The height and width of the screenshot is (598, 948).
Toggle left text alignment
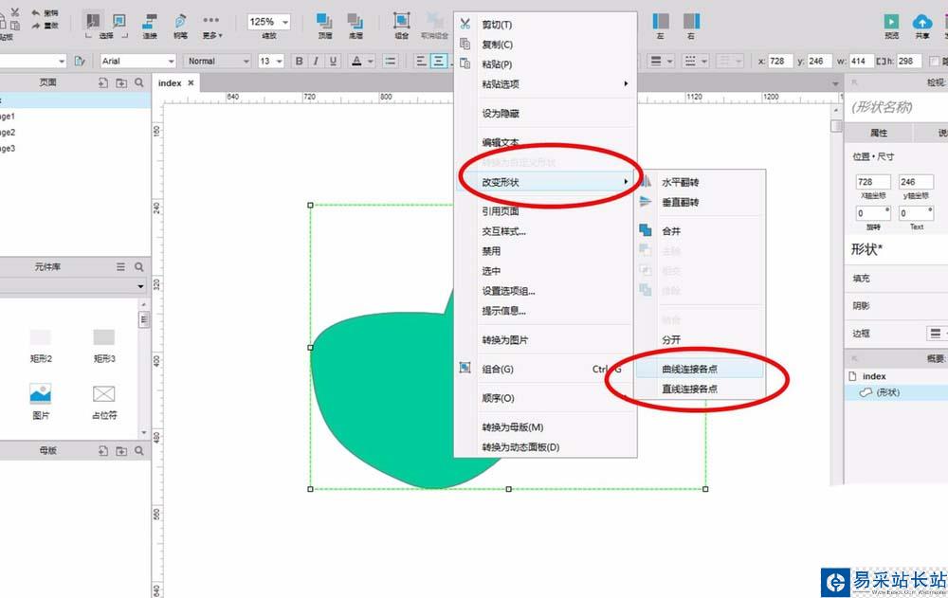pyautogui.click(x=422, y=61)
